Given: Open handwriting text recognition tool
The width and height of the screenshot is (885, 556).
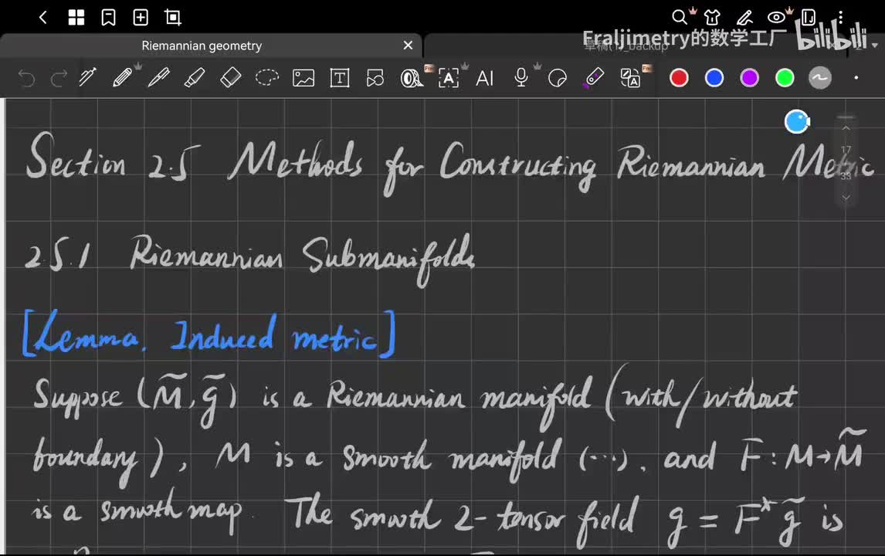Looking at the screenshot, I should [448, 78].
